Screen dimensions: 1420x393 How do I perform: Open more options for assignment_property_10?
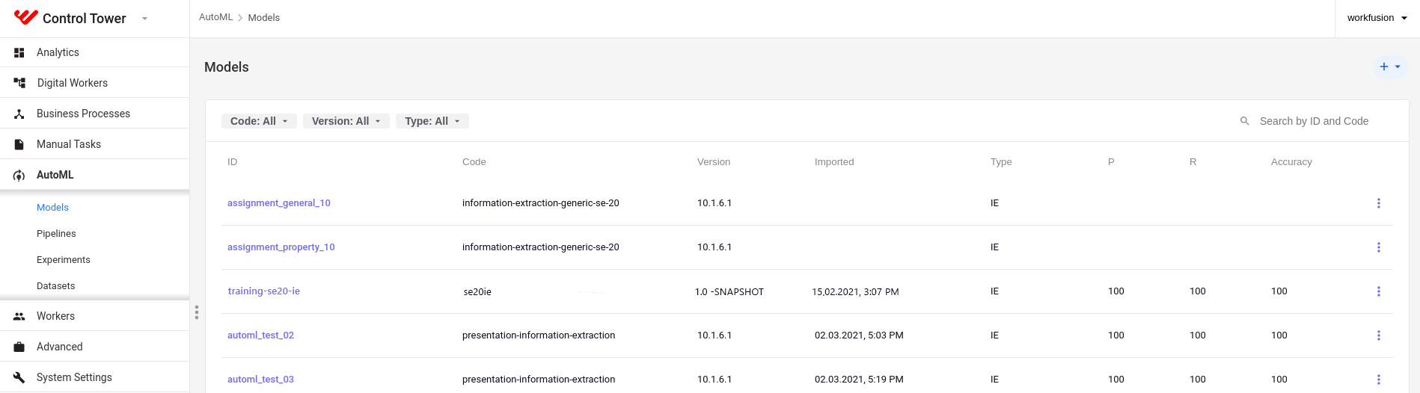(x=1379, y=247)
